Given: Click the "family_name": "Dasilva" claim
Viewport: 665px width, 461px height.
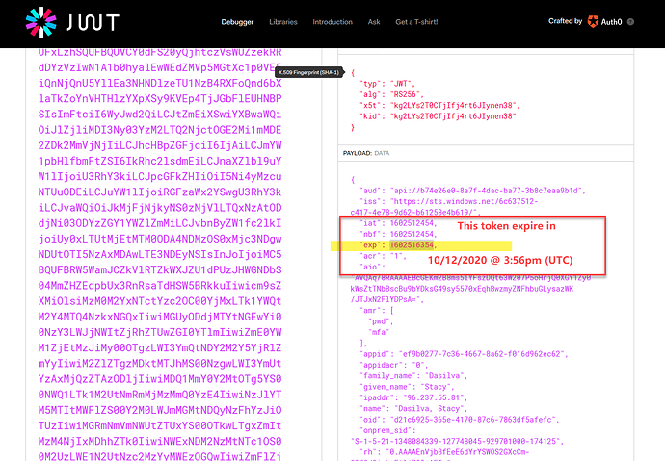Looking at the screenshot, I should coord(413,376).
